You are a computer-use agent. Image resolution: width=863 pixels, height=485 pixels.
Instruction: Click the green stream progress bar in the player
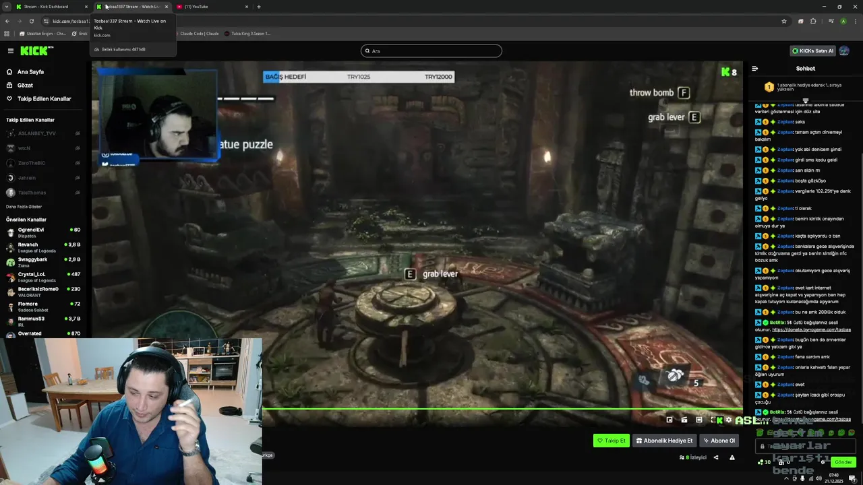pos(502,408)
